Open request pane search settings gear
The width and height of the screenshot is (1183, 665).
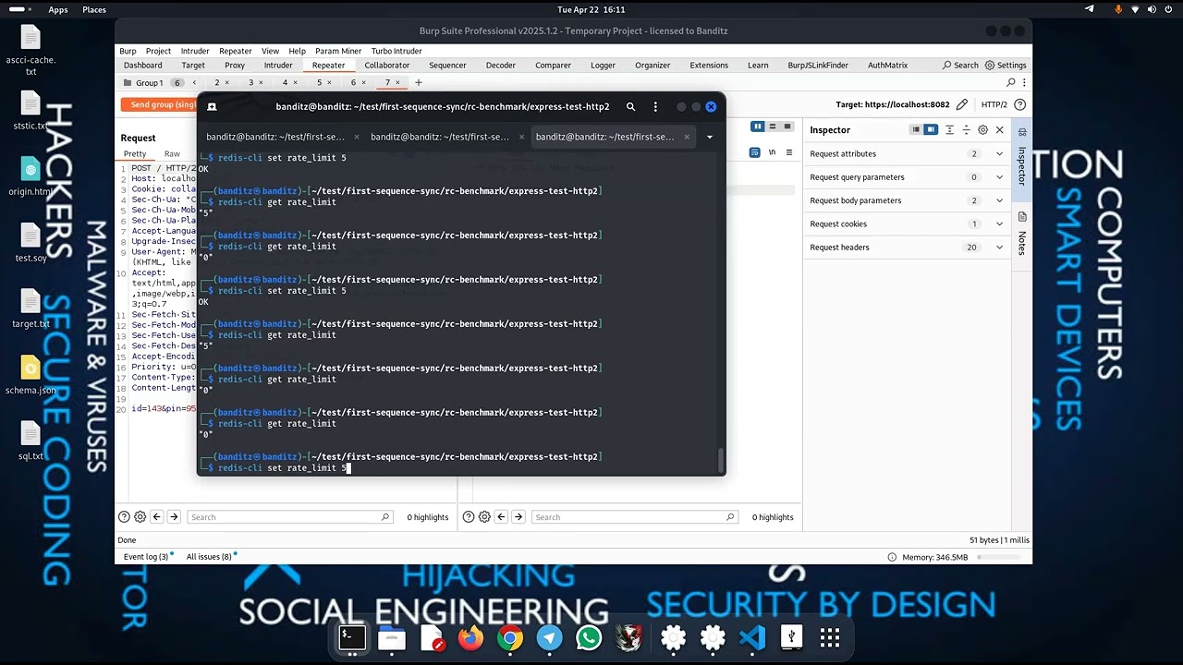140,517
